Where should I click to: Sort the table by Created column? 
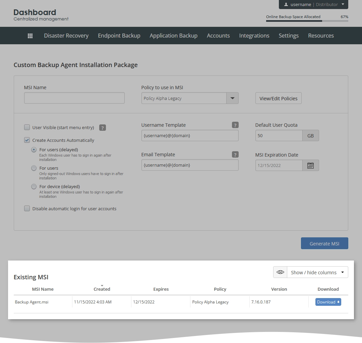[x=102, y=289]
